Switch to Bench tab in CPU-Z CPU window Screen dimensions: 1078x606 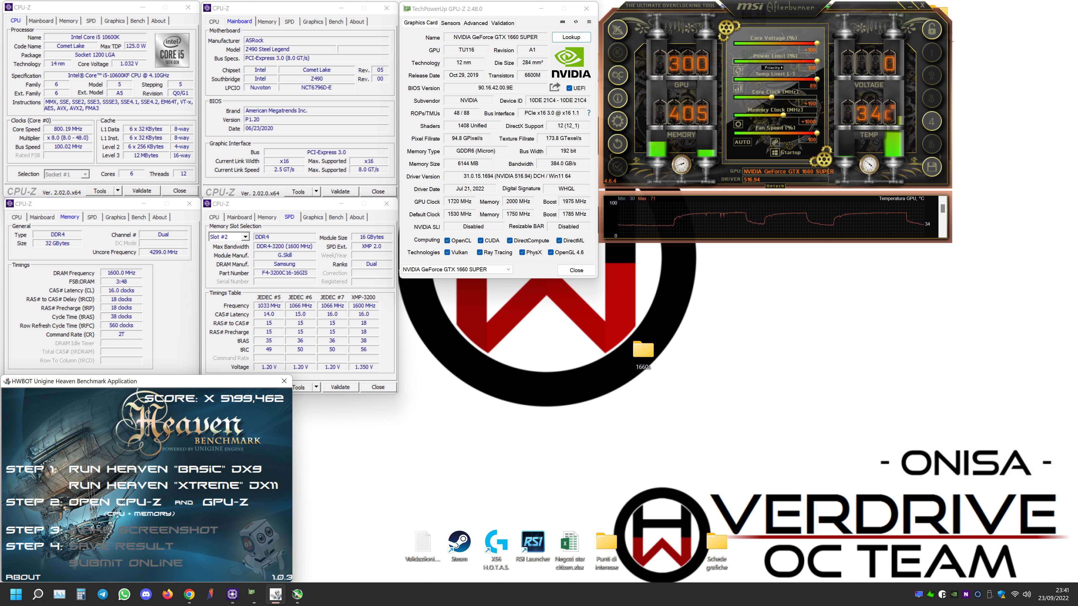pos(137,21)
